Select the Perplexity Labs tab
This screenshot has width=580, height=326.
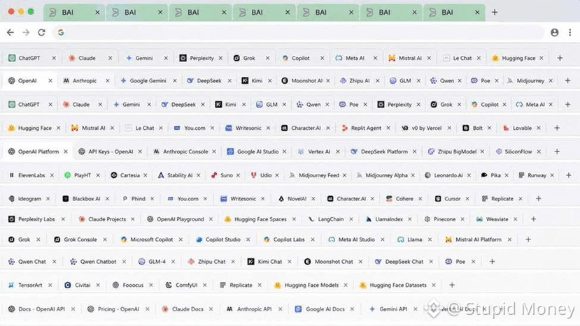point(36,219)
